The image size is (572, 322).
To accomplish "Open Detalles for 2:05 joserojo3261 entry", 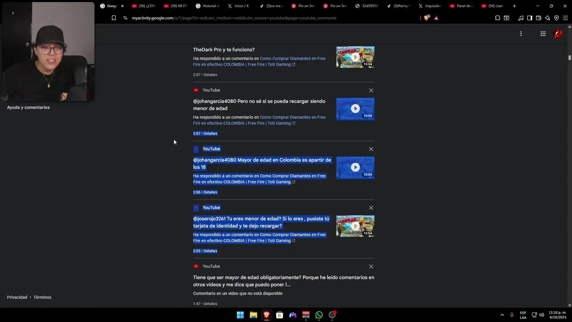I will (210, 251).
